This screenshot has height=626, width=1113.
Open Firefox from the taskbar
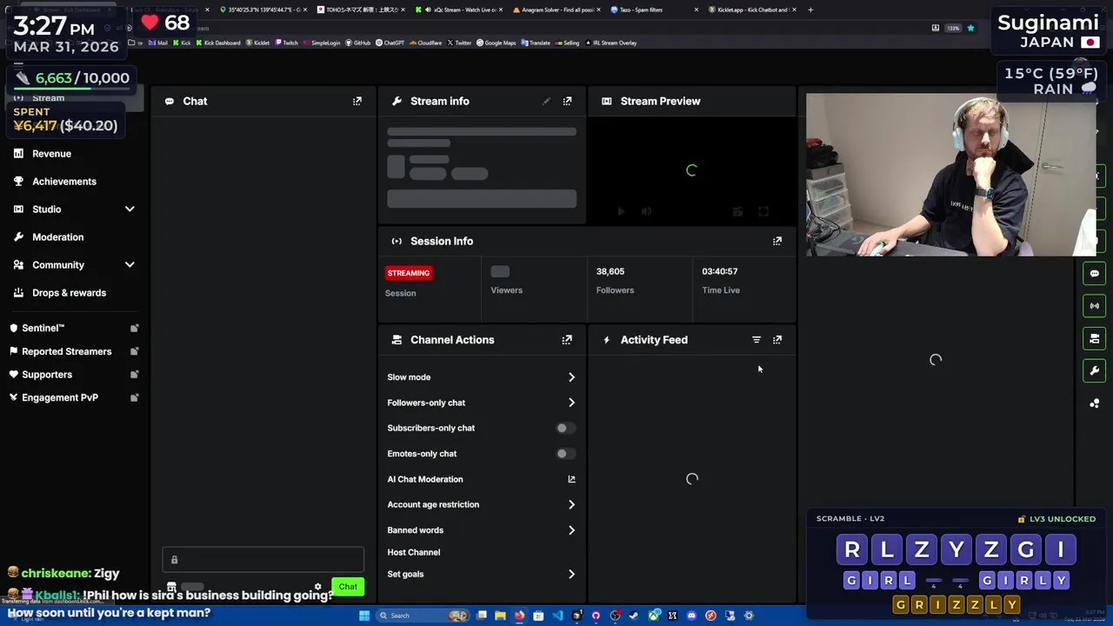click(519, 616)
